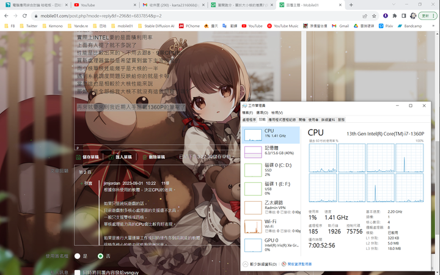Open the Gmail bookmark
This screenshot has width=440, height=275.
pyautogui.click(x=340, y=26)
